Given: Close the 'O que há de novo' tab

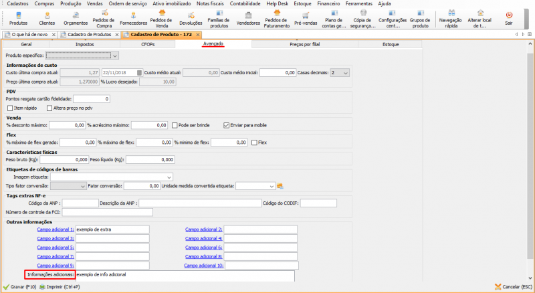Looking at the screenshot, I should pos(54,35).
